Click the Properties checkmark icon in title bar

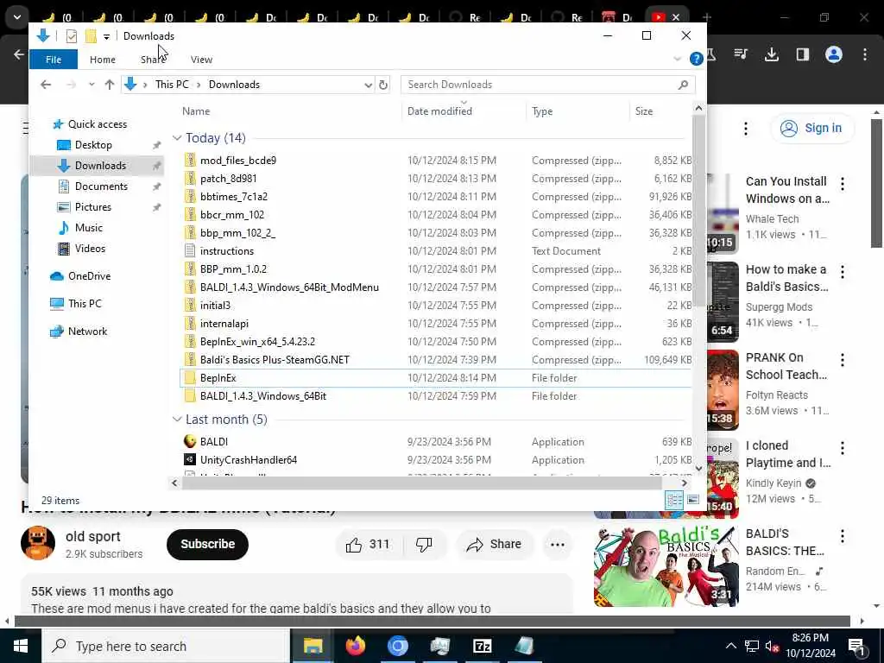click(72, 36)
